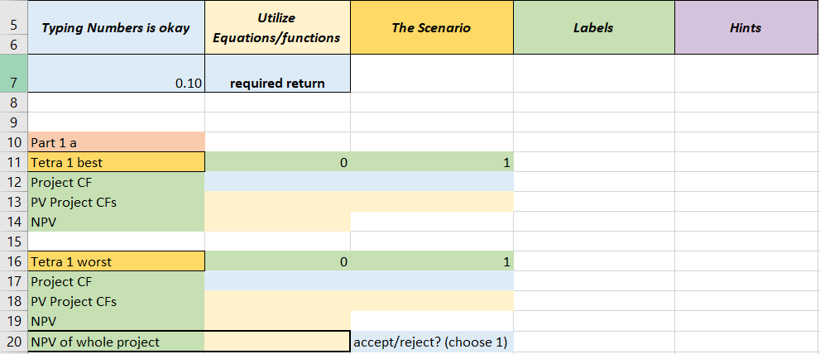Image resolution: width=820 pixels, height=354 pixels.
Task: Click the 'Tetra 1 worst' cell
Action: [x=116, y=261]
